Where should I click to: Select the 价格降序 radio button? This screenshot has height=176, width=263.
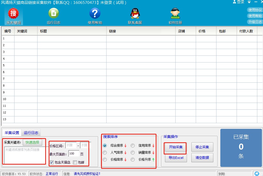(105, 159)
